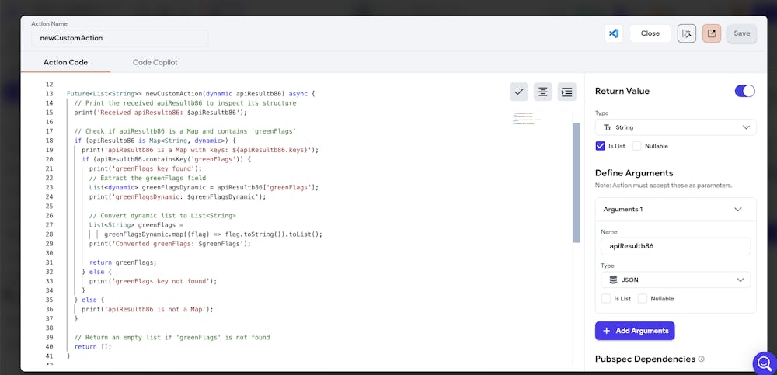Viewport: 777px width, 375px height.
Task: Switch to the Code Copilot tab
Action: coord(155,62)
